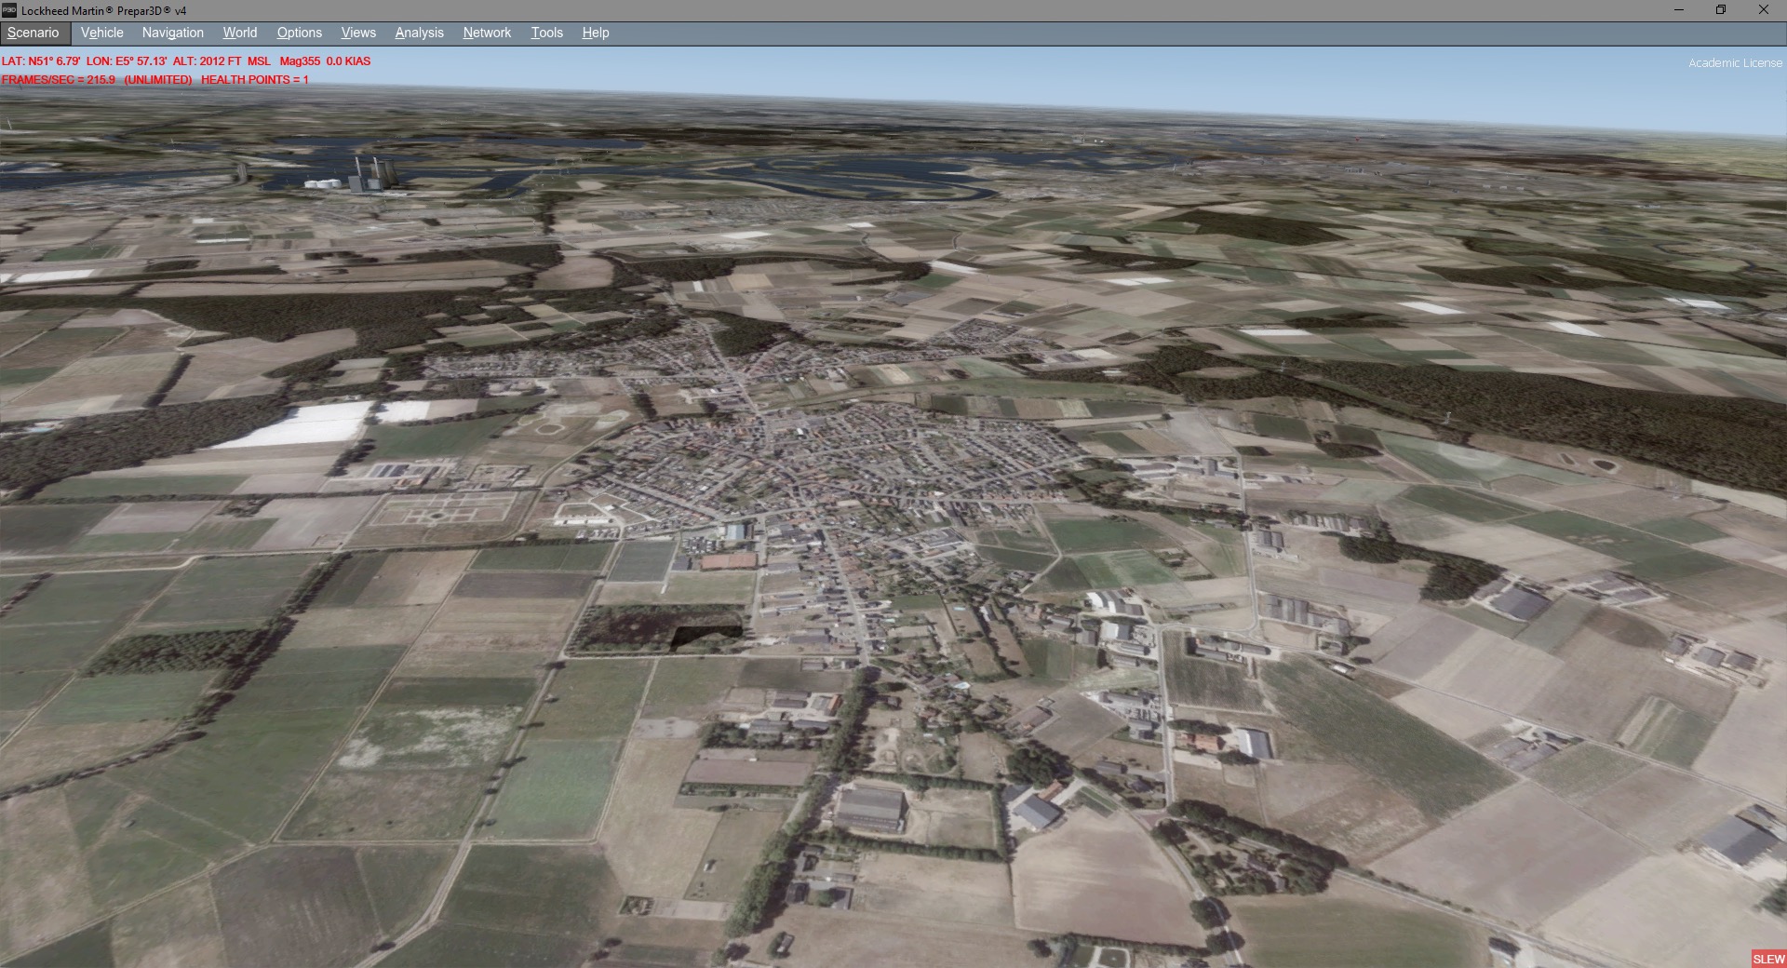Open the Help menu

pos(595,33)
